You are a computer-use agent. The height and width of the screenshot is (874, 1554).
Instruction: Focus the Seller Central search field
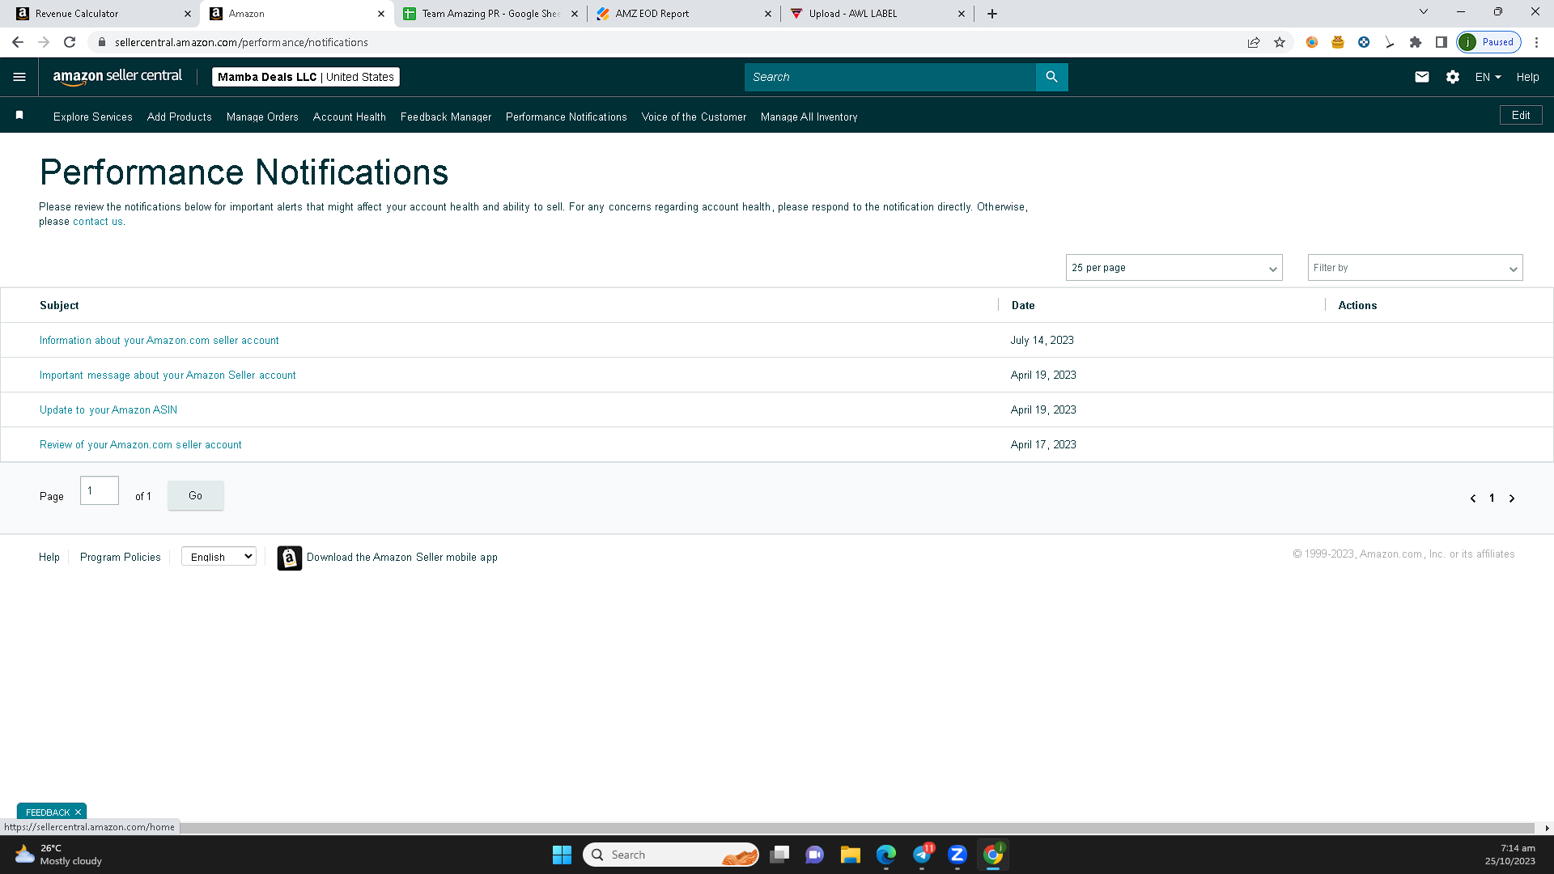pyautogui.click(x=890, y=77)
